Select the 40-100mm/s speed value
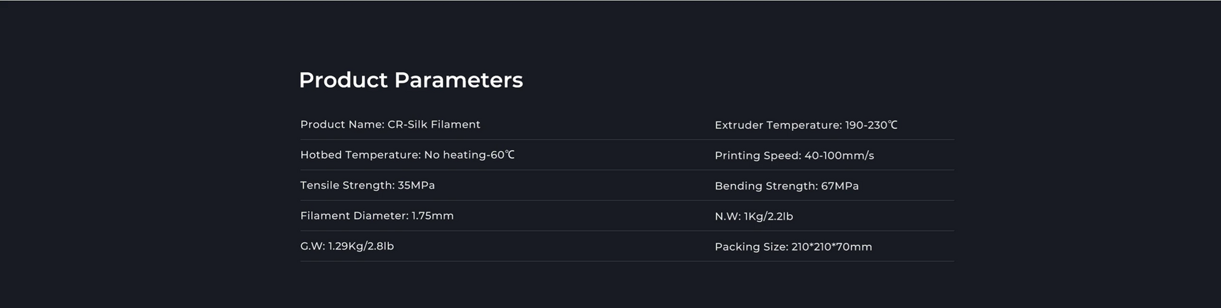Viewport: 1221px width, 308px height. [839, 156]
